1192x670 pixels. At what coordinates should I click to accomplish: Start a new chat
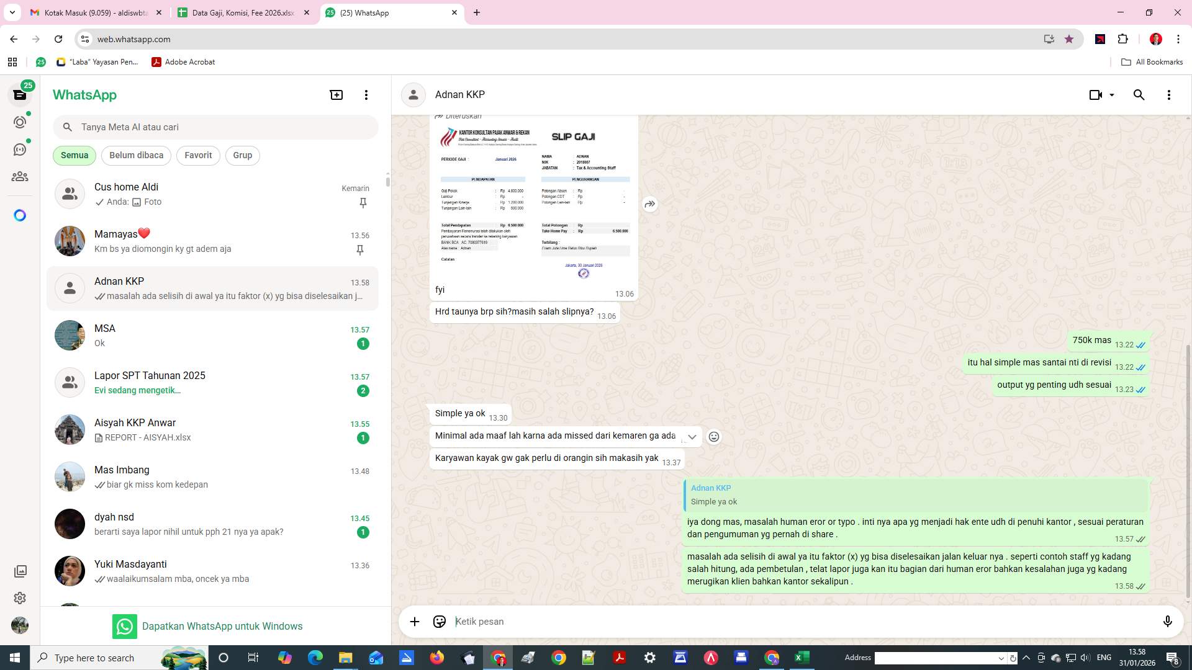pyautogui.click(x=336, y=94)
